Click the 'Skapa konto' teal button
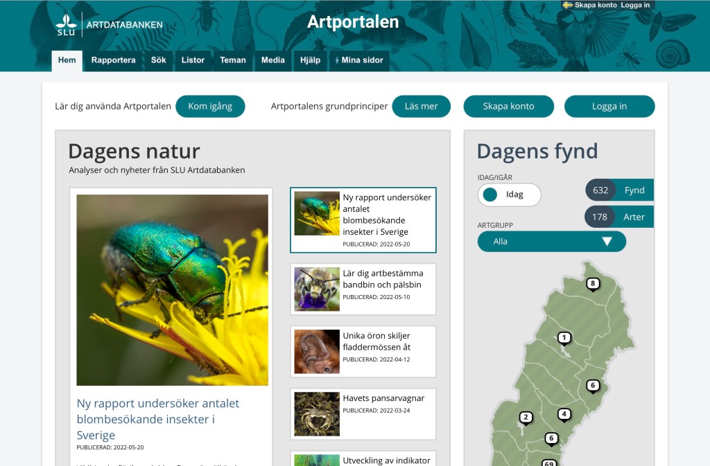 pyautogui.click(x=508, y=107)
